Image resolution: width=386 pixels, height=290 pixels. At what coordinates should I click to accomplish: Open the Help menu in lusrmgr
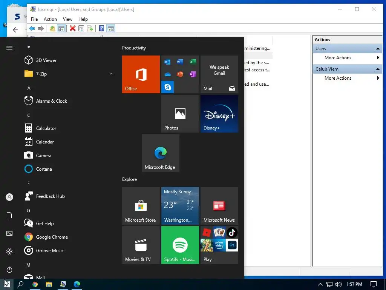pyautogui.click(x=83, y=19)
